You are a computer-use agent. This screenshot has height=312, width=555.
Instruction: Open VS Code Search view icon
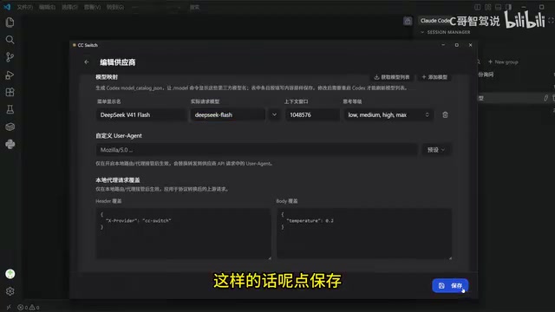pyautogui.click(x=10, y=40)
